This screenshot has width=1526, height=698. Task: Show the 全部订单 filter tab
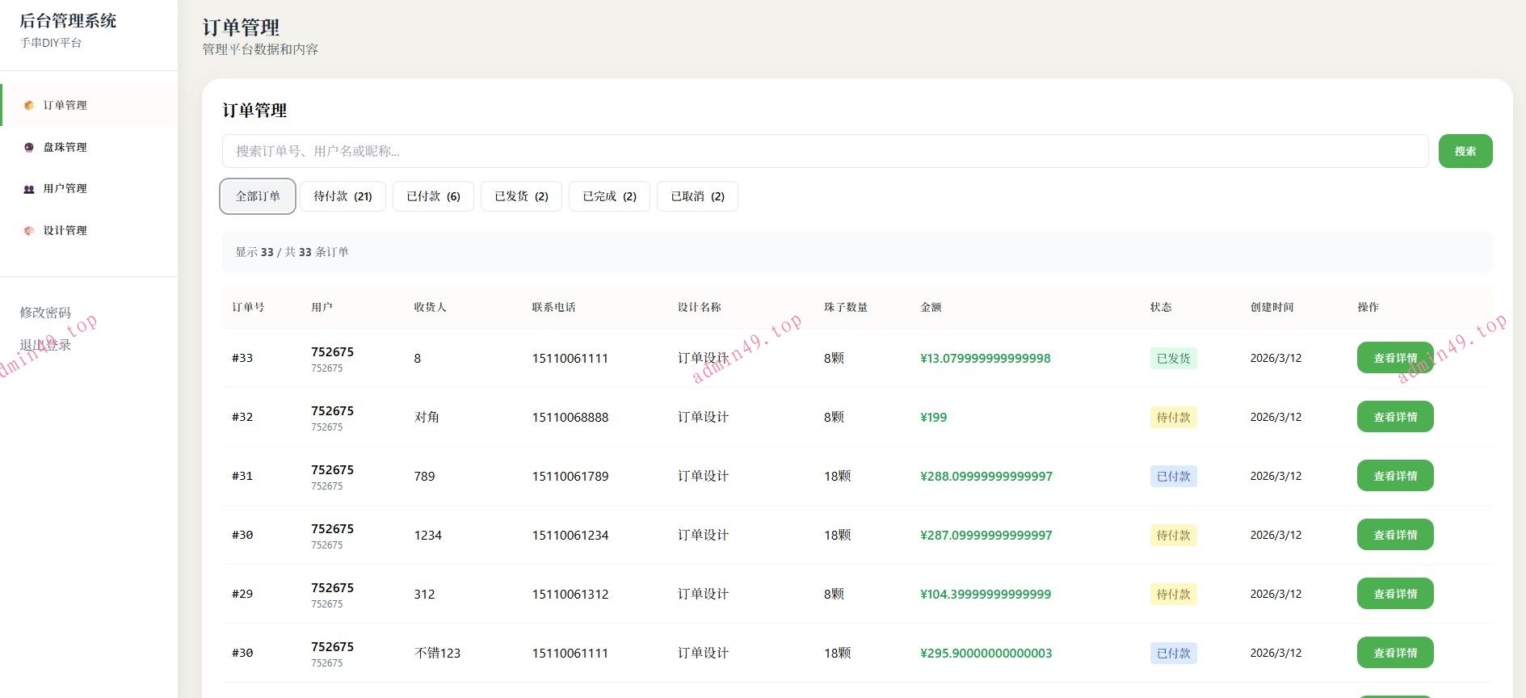(258, 196)
